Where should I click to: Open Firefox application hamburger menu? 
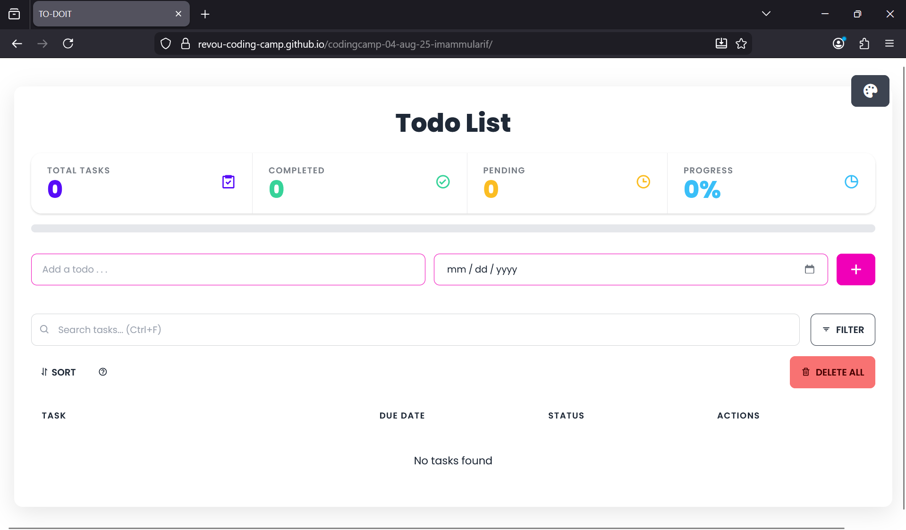pos(889,44)
